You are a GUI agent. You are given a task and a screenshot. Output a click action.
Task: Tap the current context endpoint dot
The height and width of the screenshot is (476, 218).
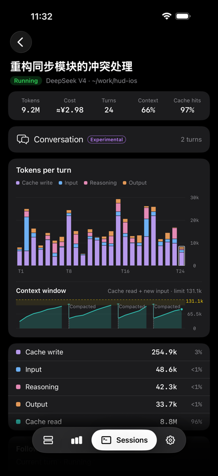coord(181,309)
